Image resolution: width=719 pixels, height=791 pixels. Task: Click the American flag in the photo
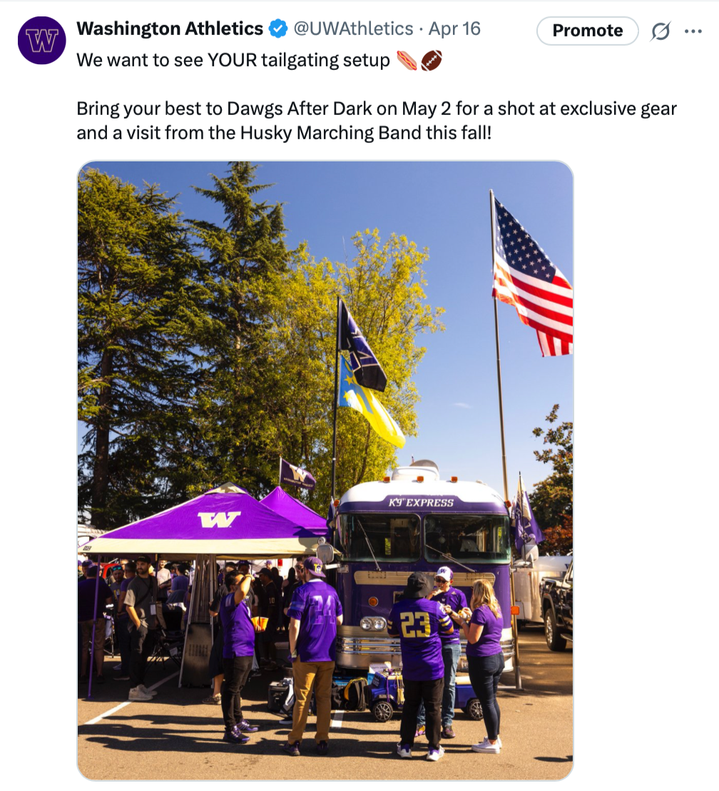[531, 278]
